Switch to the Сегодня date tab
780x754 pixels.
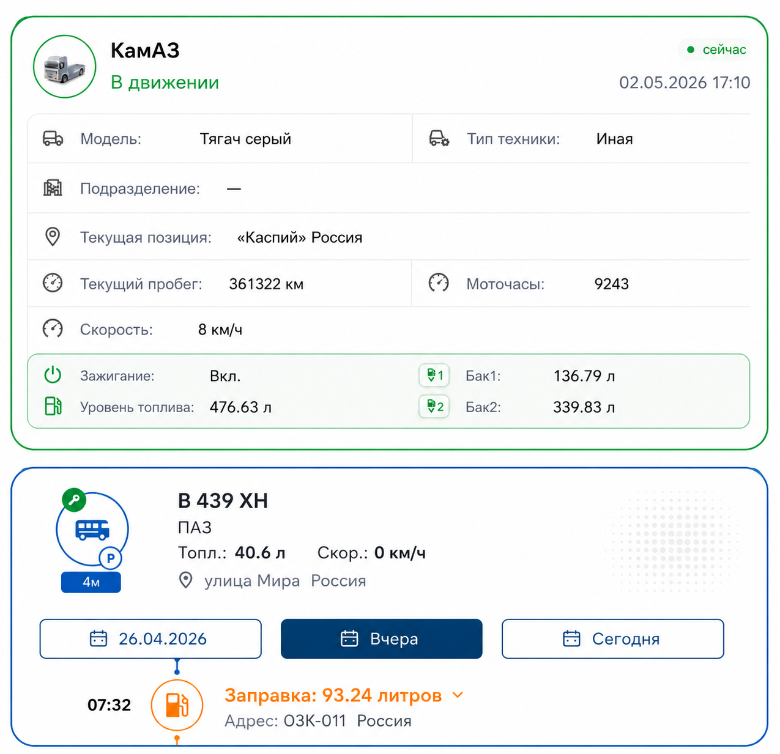pyautogui.click(x=613, y=639)
